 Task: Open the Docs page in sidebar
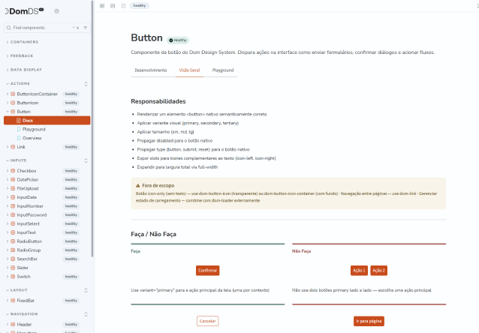(x=47, y=120)
